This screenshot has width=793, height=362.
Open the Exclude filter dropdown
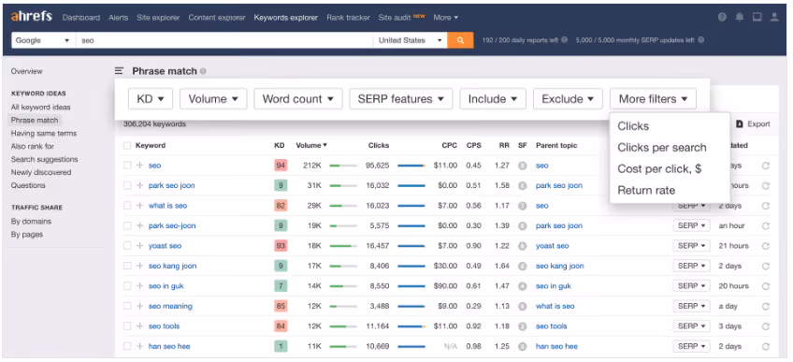(568, 99)
